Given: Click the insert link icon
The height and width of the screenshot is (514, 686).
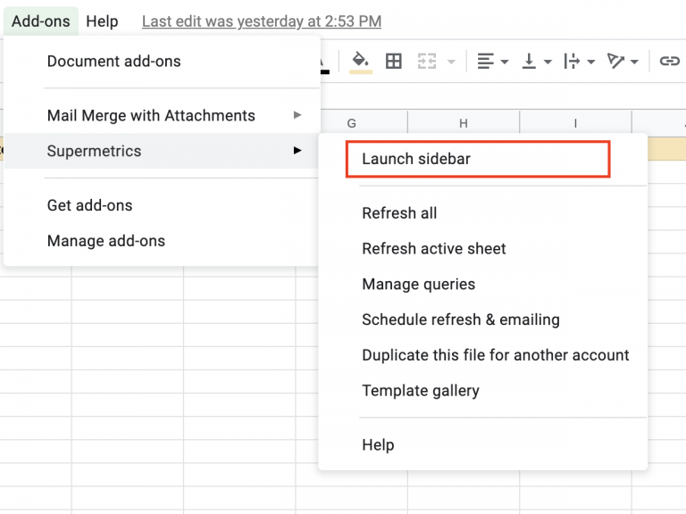Looking at the screenshot, I should [669, 61].
